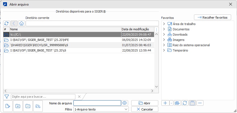The height and width of the screenshot is (113, 237).
Task: Refresh the favorites list
Action: (185, 103)
